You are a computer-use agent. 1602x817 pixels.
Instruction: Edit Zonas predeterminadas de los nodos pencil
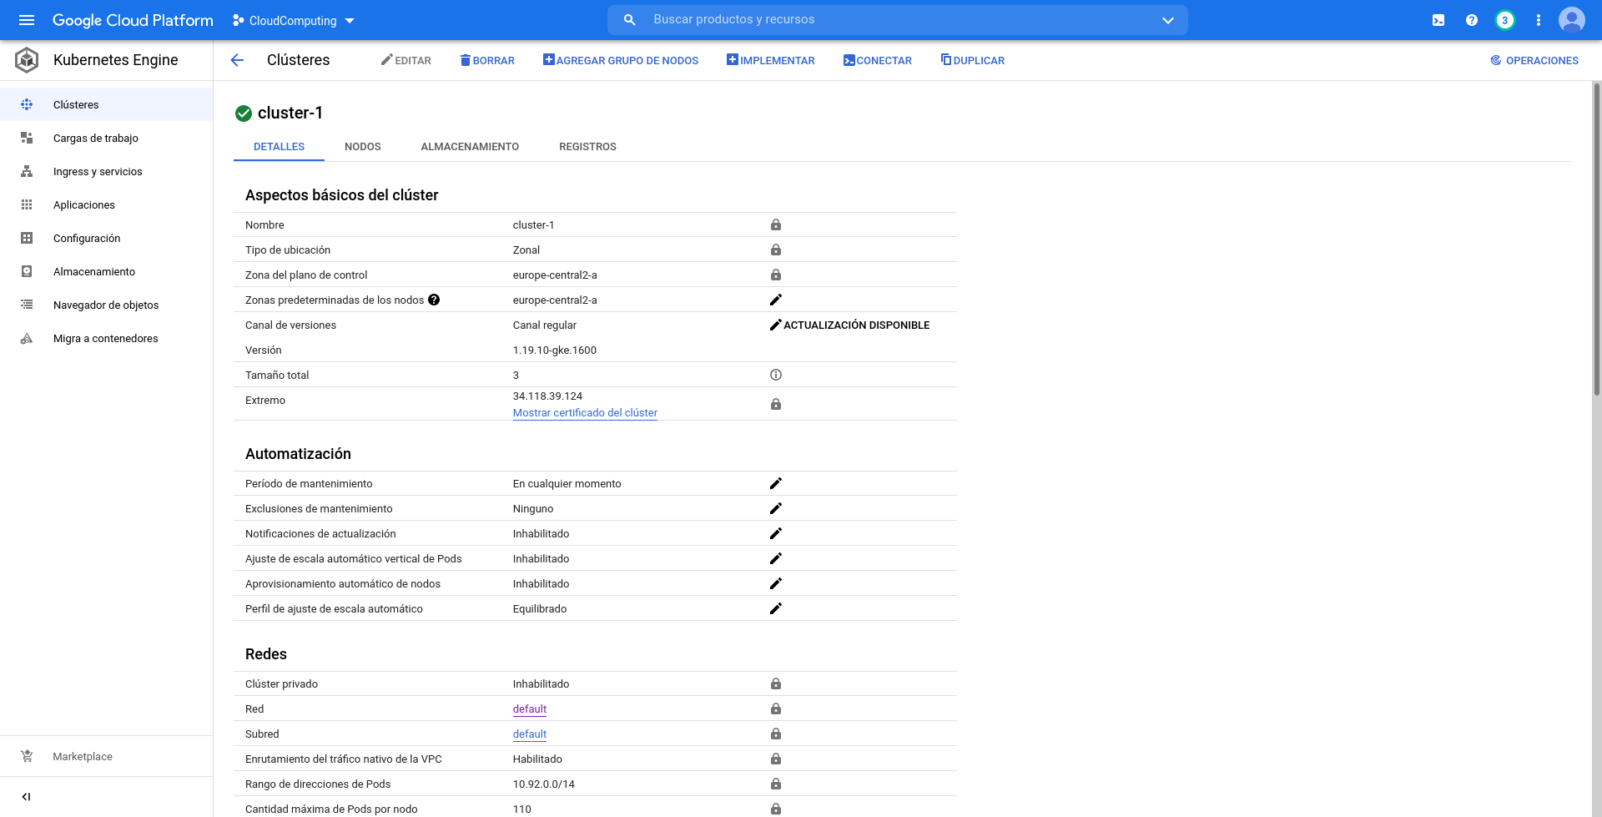point(776,300)
